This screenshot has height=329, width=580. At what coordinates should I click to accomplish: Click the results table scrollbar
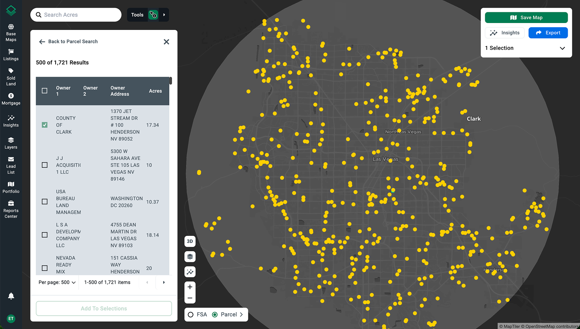(x=170, y=81)
